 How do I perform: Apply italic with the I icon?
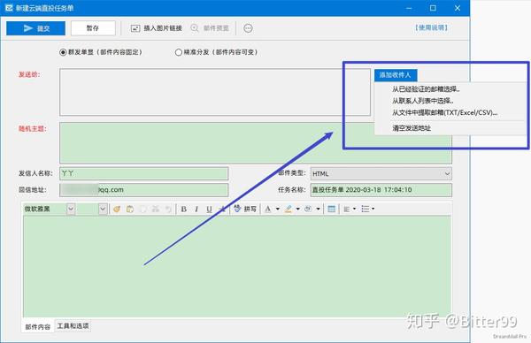click(196, 209)
